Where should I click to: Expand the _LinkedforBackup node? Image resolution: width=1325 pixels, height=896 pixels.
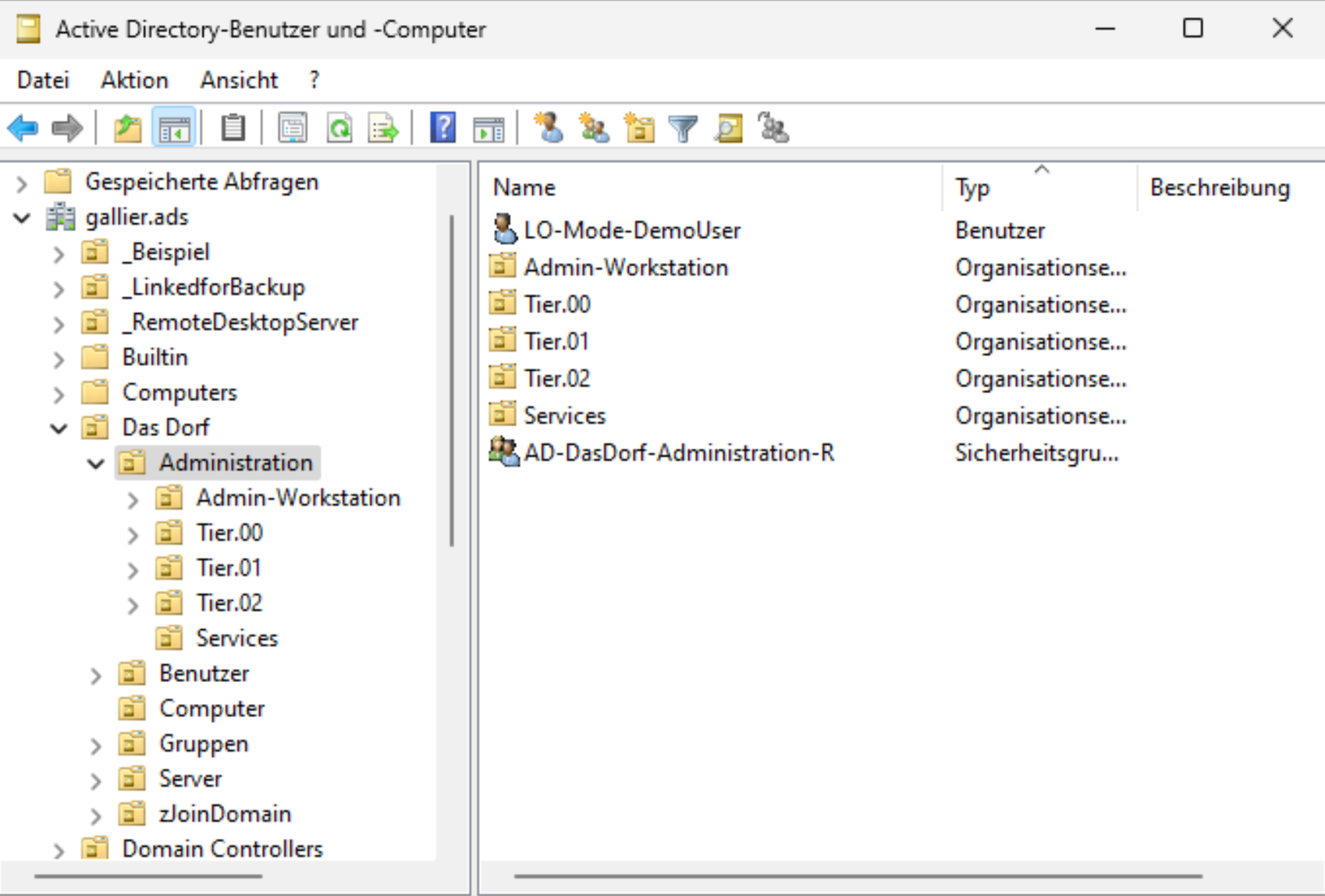tap(59, 289)
